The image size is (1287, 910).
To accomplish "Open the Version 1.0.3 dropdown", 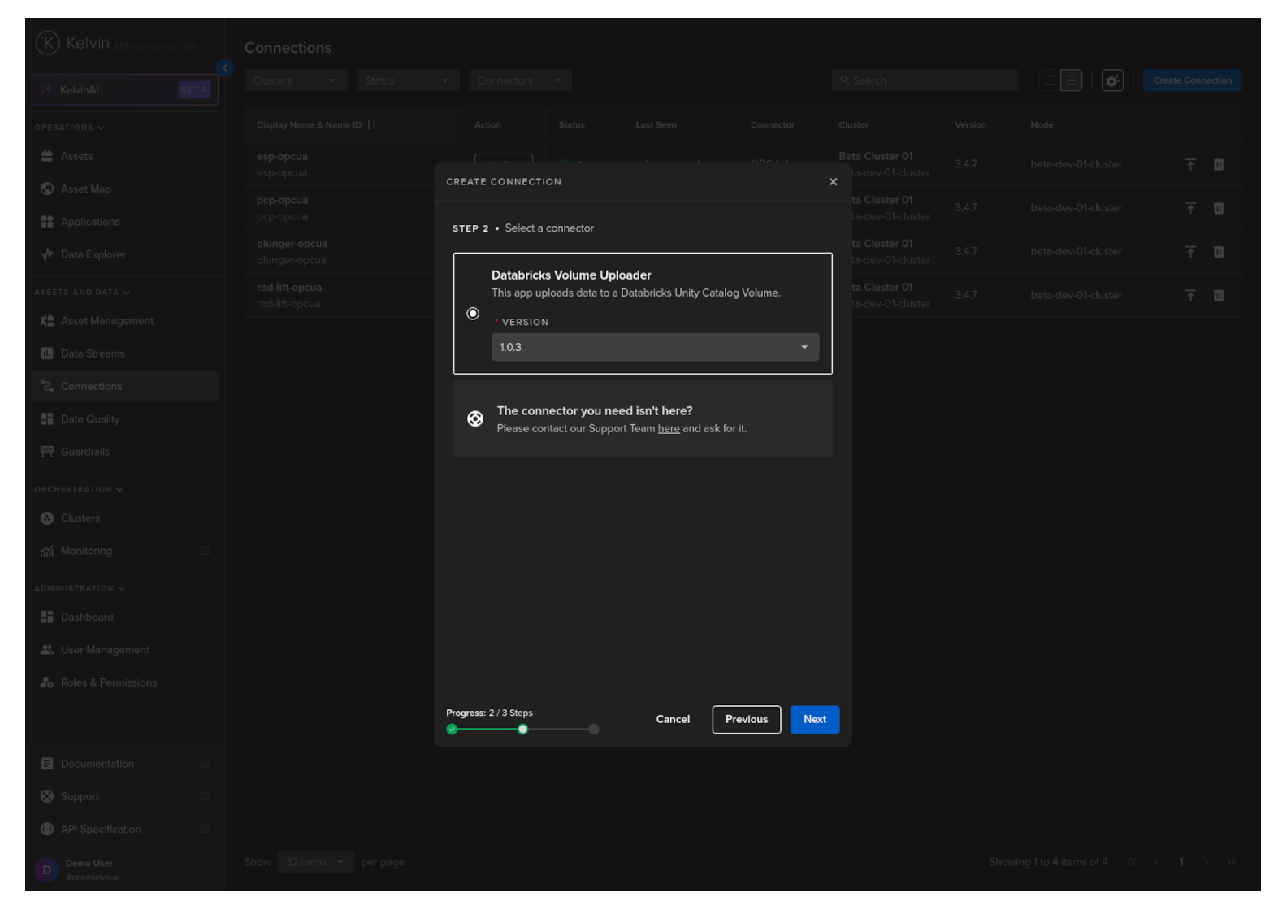I will coord(655,347).
